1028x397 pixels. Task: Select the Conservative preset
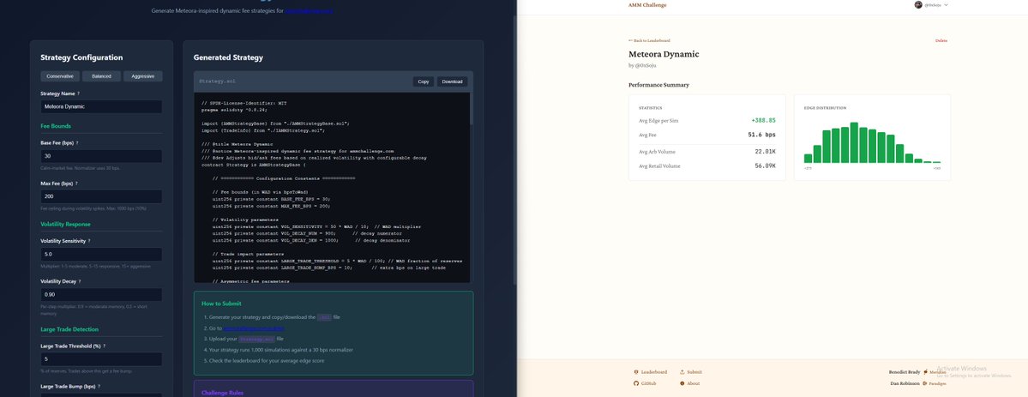click(x=60, y=76)
